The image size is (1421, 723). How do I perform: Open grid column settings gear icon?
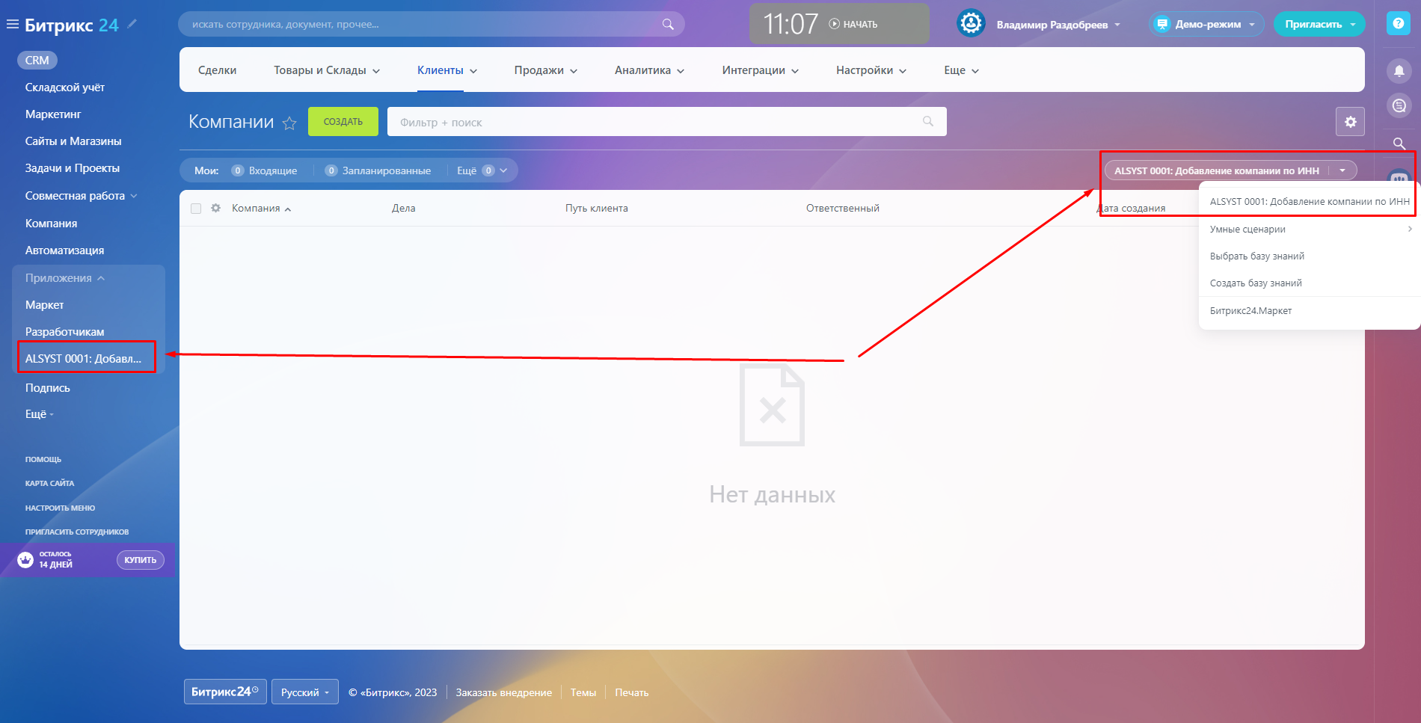[x=216, y=208]
